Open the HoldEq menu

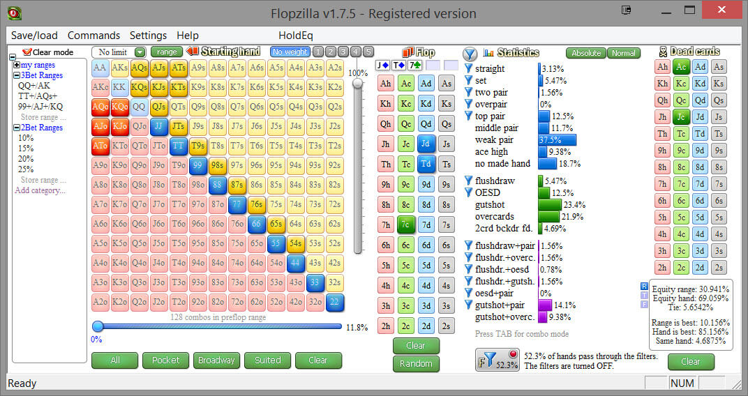point(296,36)
